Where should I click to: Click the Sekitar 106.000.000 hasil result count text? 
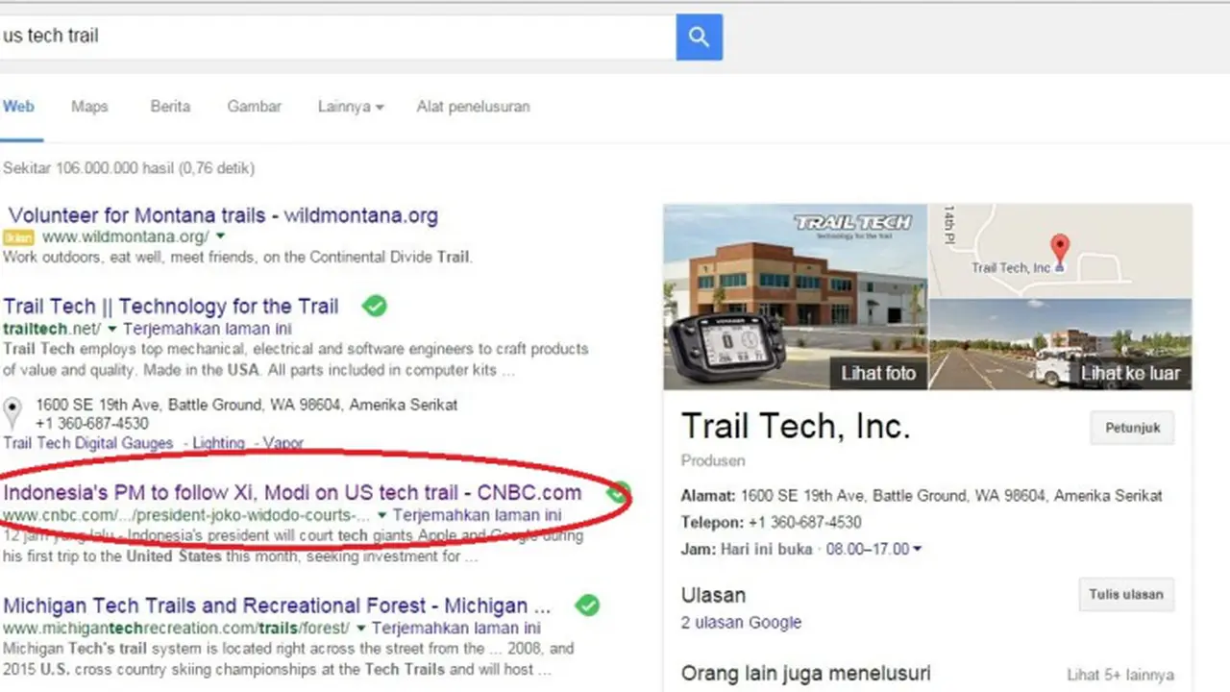pyautogui.click(x=129, y=168)
